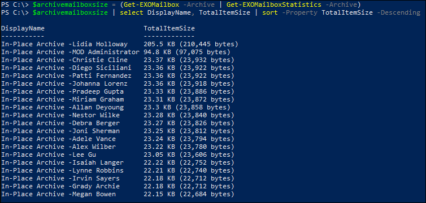This screenshot has height=203, width=426.
Task: Click the Diego Siciliani row
Action: [118, 68]
